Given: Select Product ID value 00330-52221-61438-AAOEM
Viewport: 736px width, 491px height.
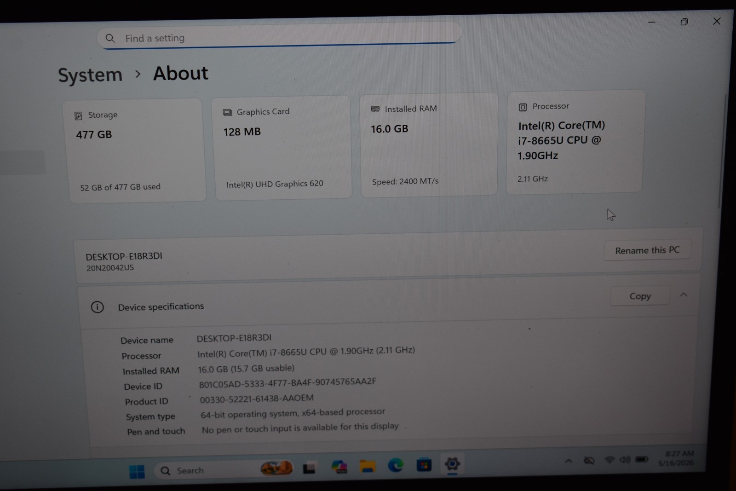Looking at the screenshot, I should pyautogui.click(x=257, y=399).
